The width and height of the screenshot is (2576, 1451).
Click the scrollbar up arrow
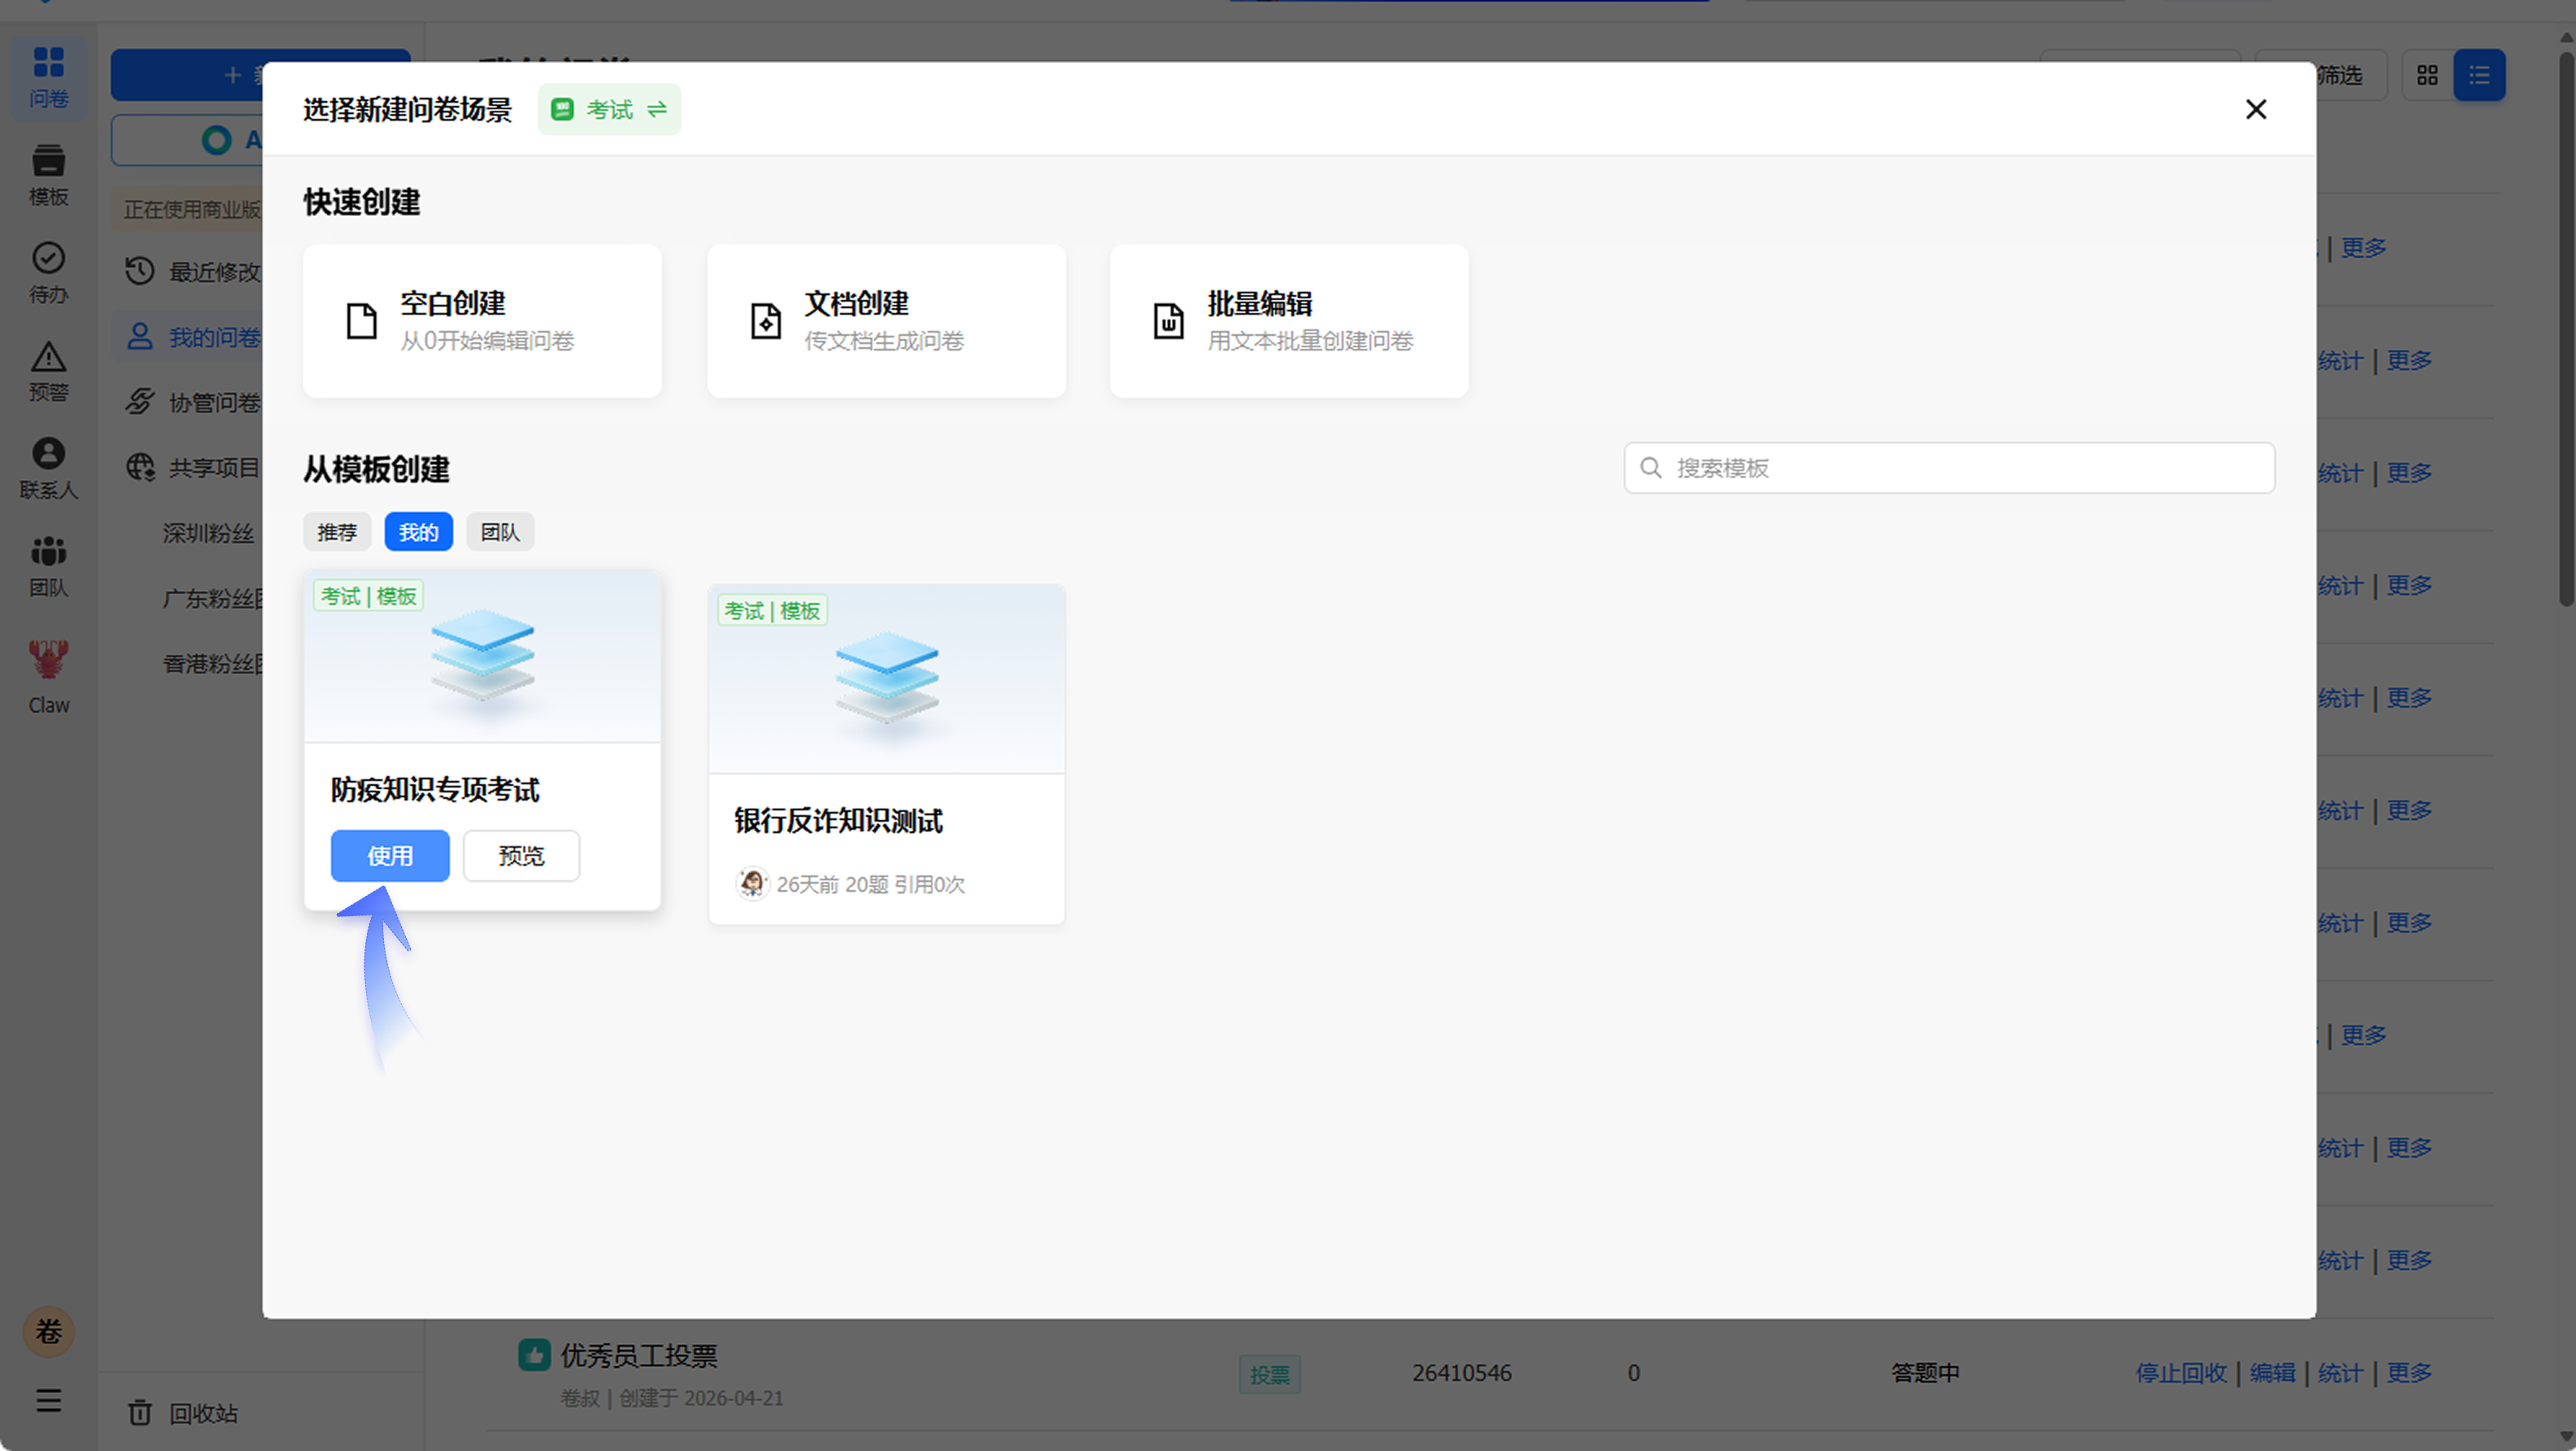click(2566, 37)
